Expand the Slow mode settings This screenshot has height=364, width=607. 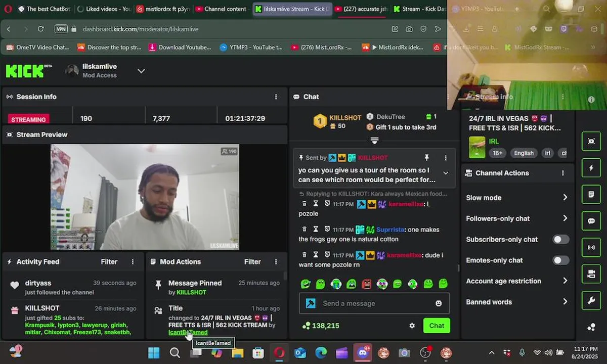tap(565, 198)
